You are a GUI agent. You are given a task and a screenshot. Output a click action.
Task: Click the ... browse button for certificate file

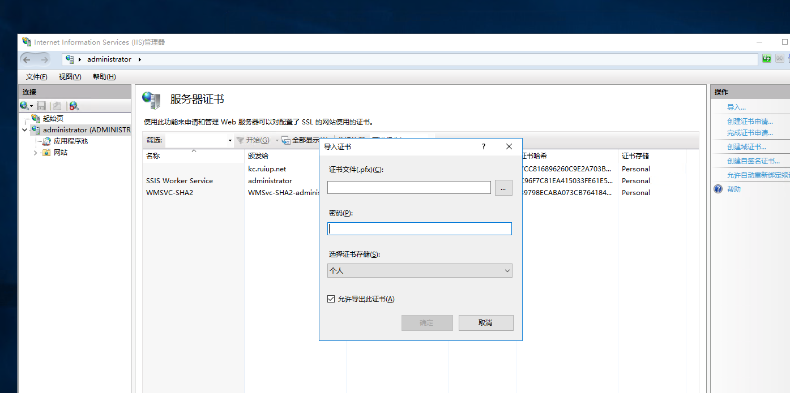(x=503, y=188)
